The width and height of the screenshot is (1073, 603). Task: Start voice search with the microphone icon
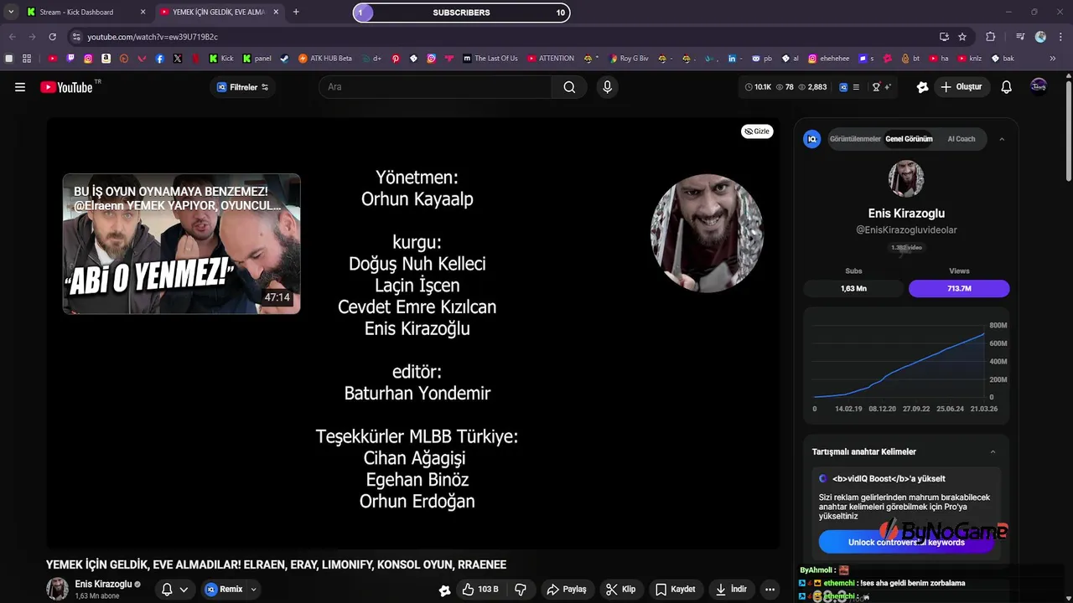(608, 87)
